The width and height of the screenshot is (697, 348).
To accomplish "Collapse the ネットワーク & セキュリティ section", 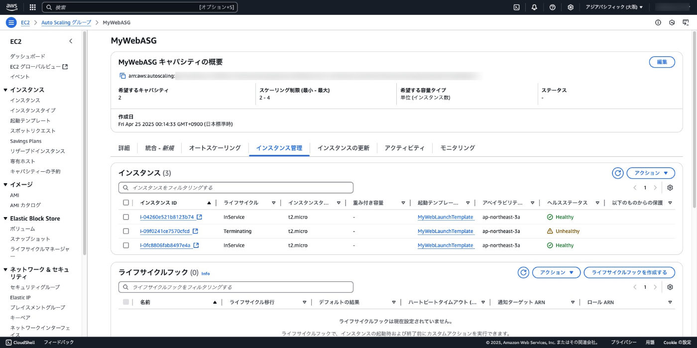I will [5, 269].
